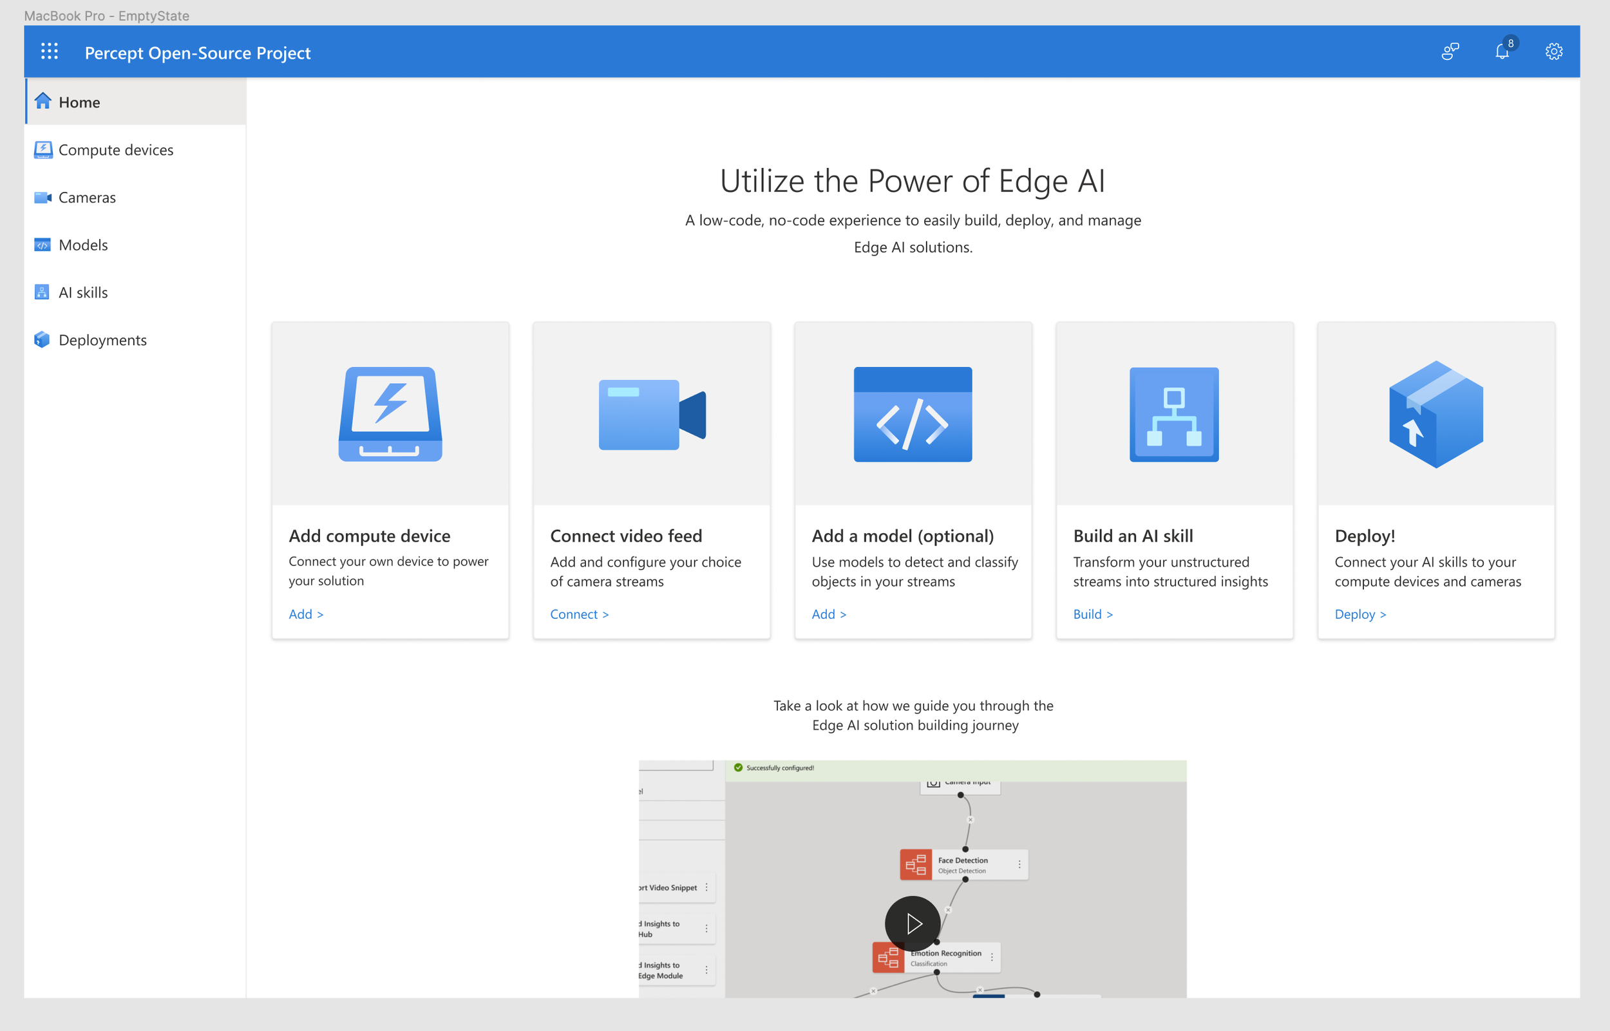This screenshot has height=1031, width=1610.
Task: Open the settings gear icon
Action: [x=1554, y=52]
